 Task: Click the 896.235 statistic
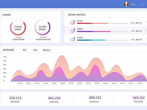pyautogui.click(x=95, y=98)
